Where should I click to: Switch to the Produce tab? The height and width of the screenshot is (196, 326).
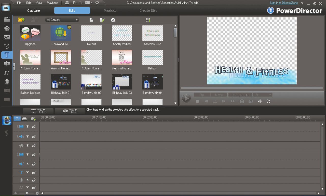click(110, 10)
